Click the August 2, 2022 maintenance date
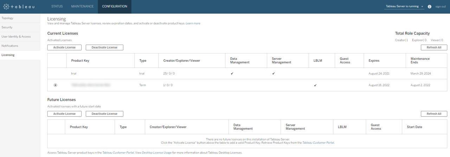 point(420,85)
